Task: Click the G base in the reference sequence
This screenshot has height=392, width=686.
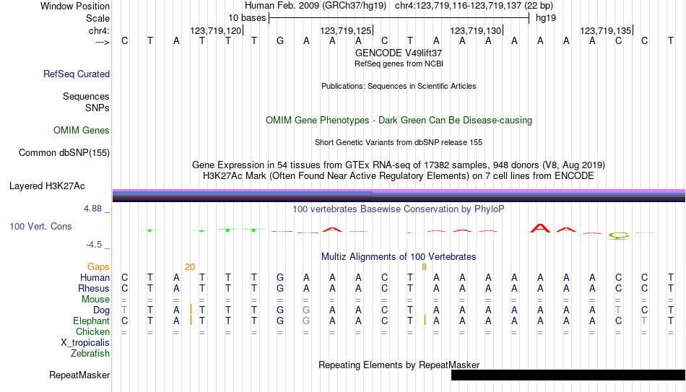Action: (280, 41)
